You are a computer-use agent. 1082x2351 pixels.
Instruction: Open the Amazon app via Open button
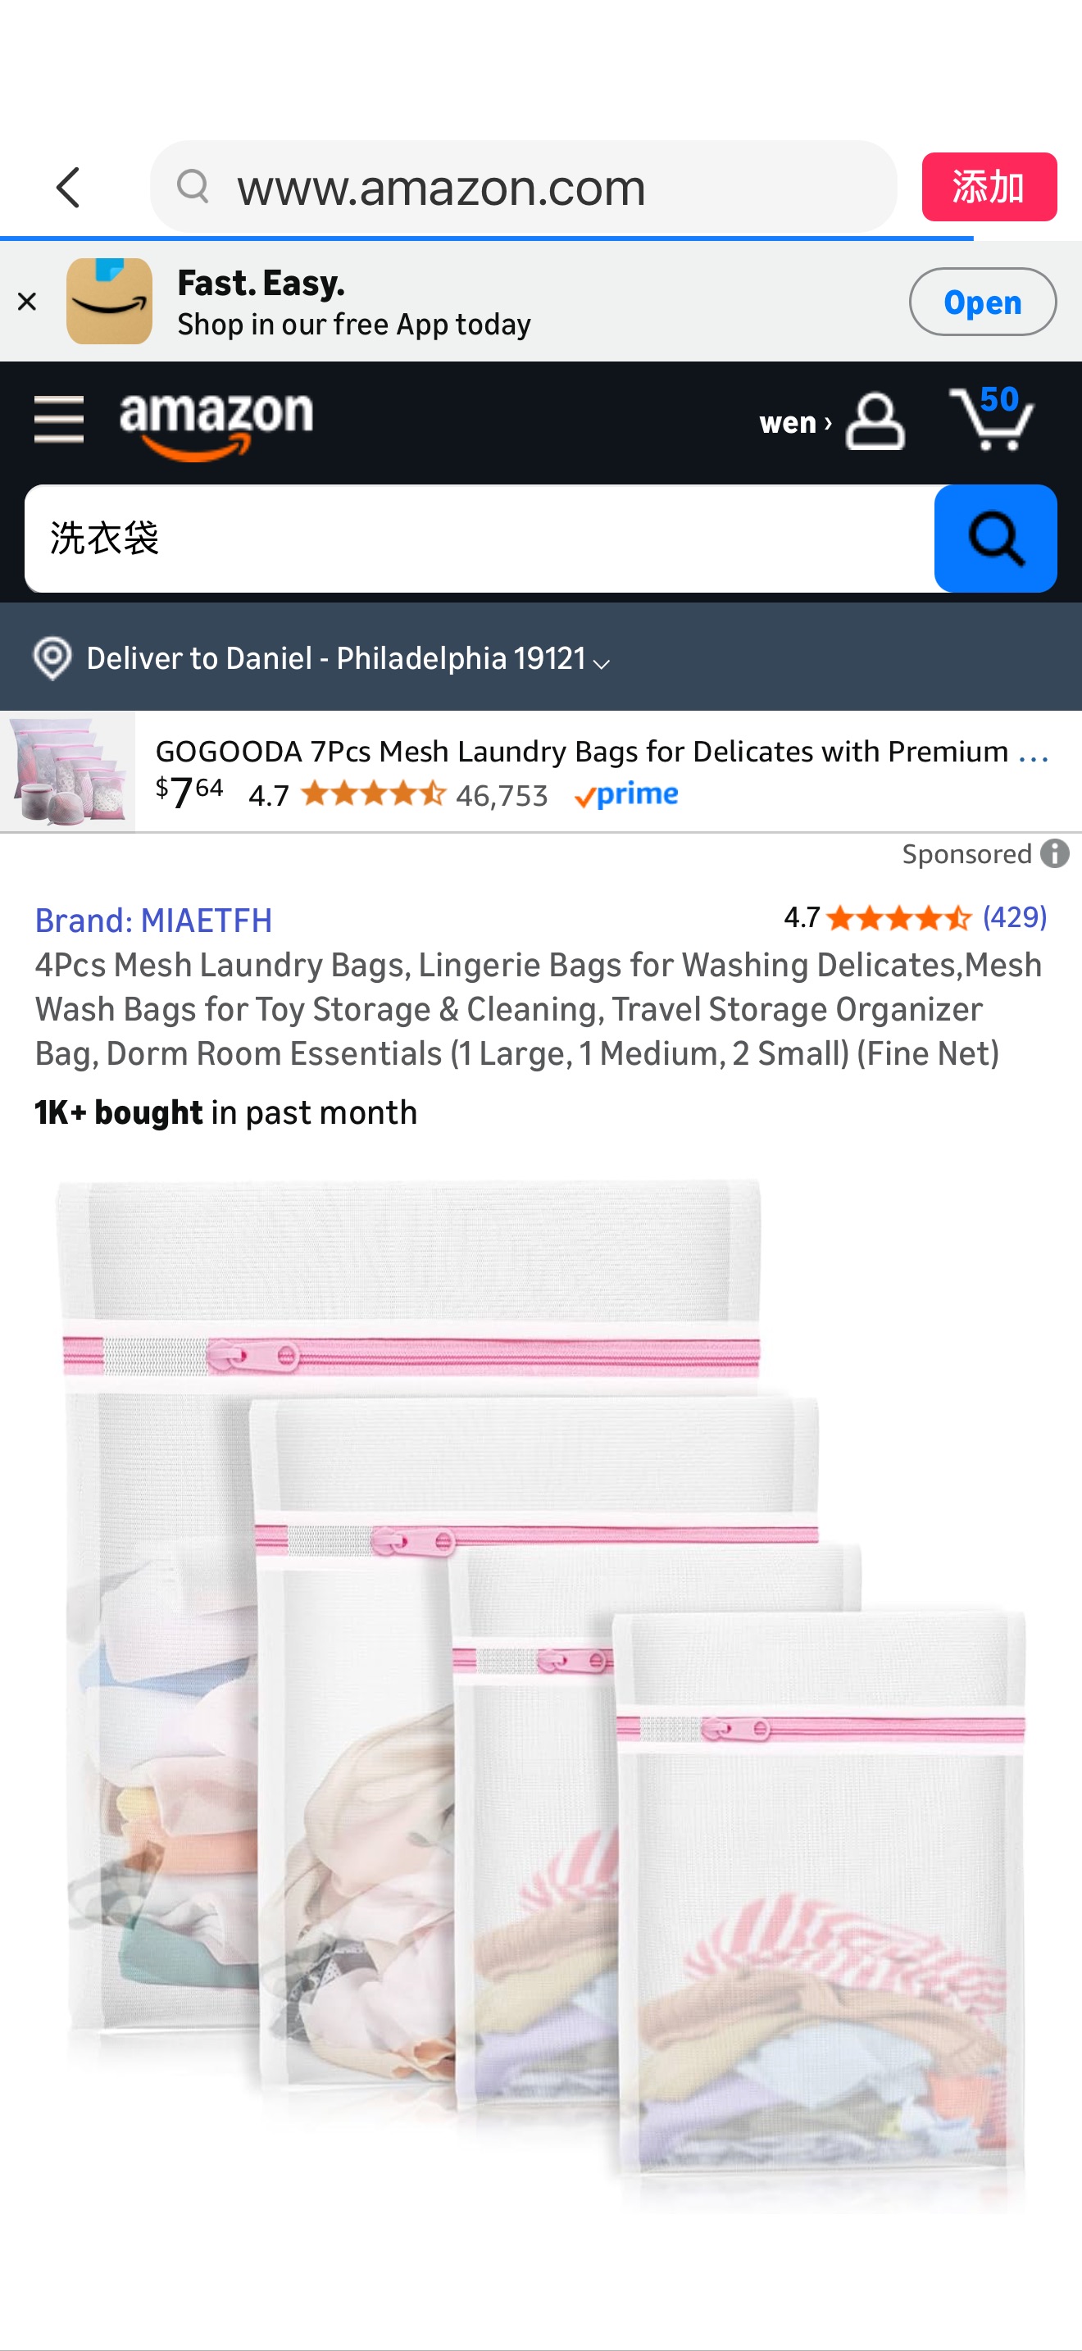[x=983, y=301]
